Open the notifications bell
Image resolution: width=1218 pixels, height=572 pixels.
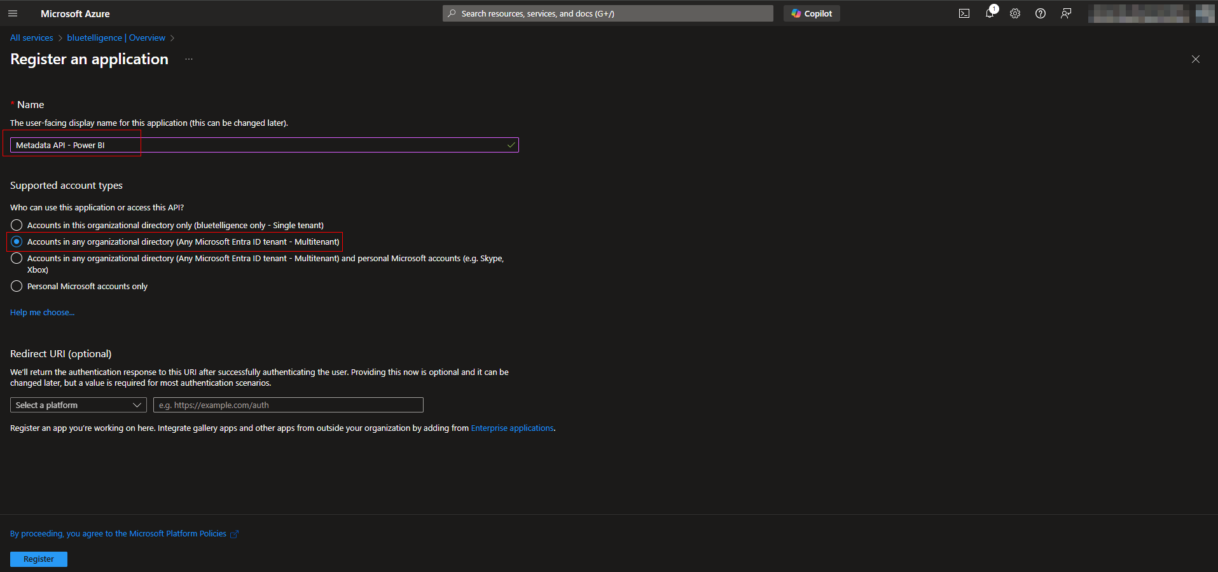990,13
